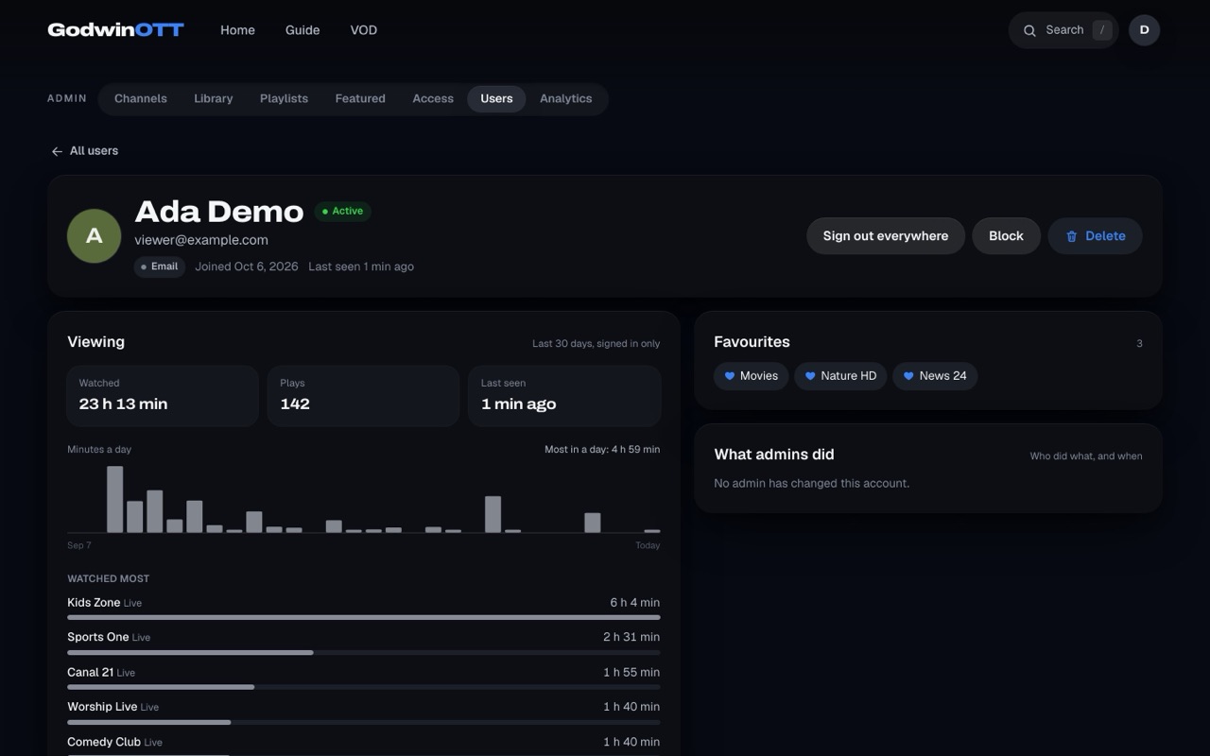Click the GodwinOTT logo
Image resolution: width=1210 pixels, height=756 pixels.
(x=115, y=30)
